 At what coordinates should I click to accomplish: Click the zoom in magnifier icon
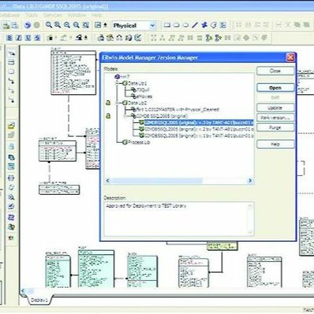tap(49, 25)
